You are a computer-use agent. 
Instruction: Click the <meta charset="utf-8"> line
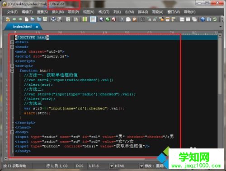point(40,51)
